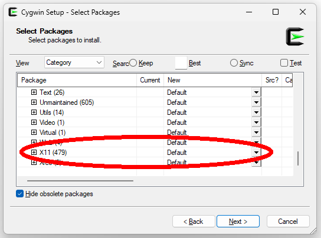The width and height of the screenshot is (321, 238).
Task: Close the Cygwin Setup window
Action: point(303,12)
